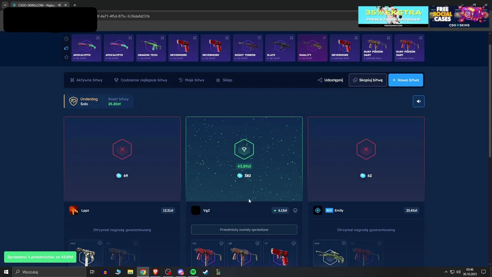The height and width of the screenshot is (277, 492).
Task: Open Aktywne bitwy tab
Action: pos(86,80)
